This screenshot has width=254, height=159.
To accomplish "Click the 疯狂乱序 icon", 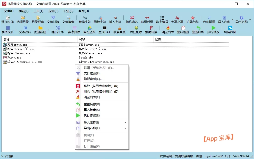I will [136, 30].
